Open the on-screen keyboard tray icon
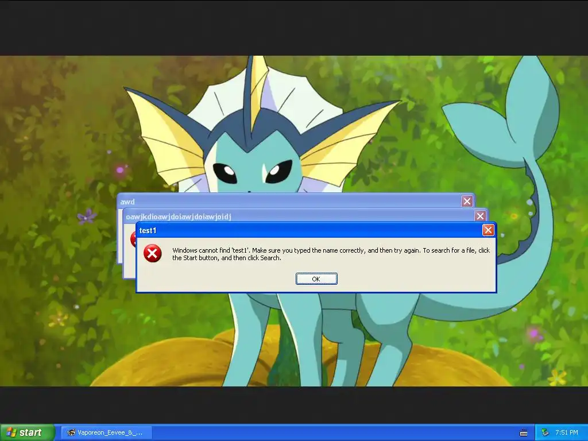Image resolution: width=588 pixels, height=441 pixels. point(524,433)
